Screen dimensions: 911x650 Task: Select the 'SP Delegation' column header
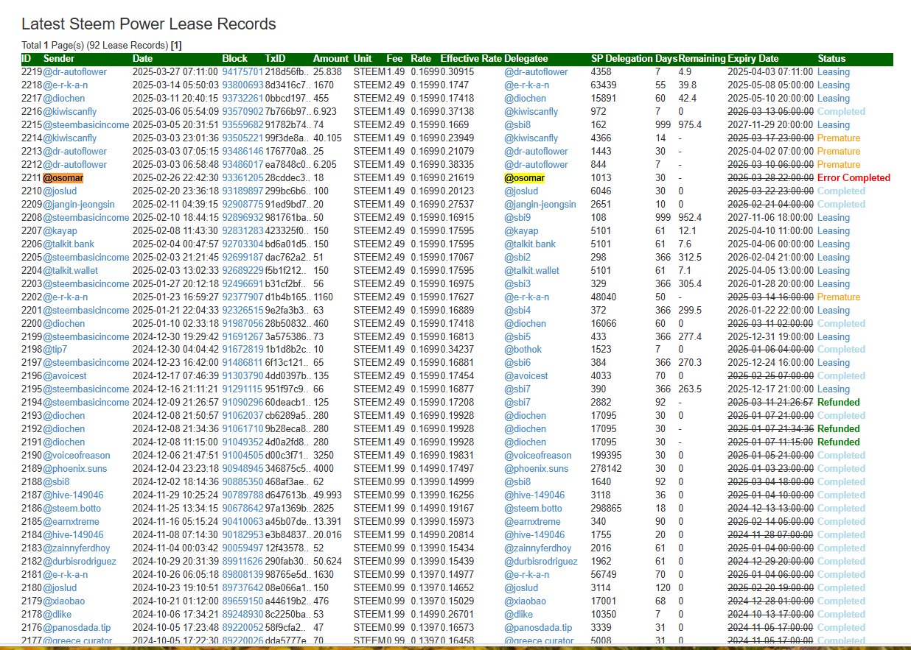tap(622, 59)
